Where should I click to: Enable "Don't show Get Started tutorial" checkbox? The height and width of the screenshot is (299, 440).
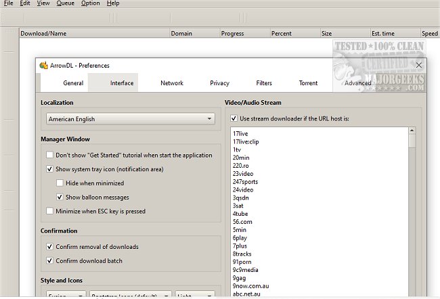point(50,155)
